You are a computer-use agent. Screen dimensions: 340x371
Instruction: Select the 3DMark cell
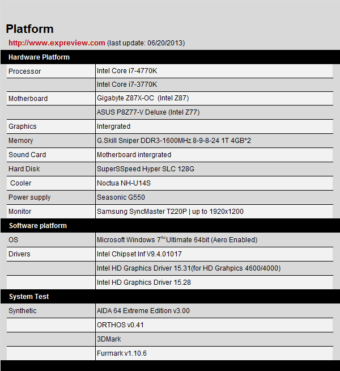(x=214, y=339)
